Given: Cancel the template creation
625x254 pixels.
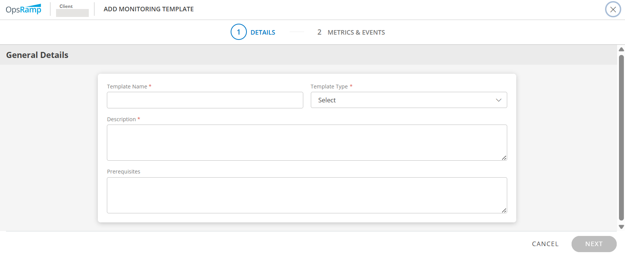Looking at the screenshot, I should pos(545,244).
